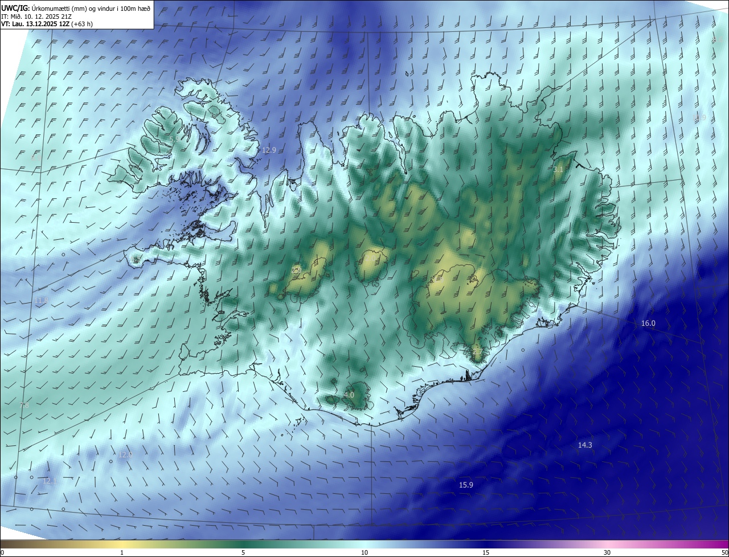The width and height of the screenshot is (729, 557).
Task: Click the 15.9 value label south of Iceland
Action: [x=466, y=485]
